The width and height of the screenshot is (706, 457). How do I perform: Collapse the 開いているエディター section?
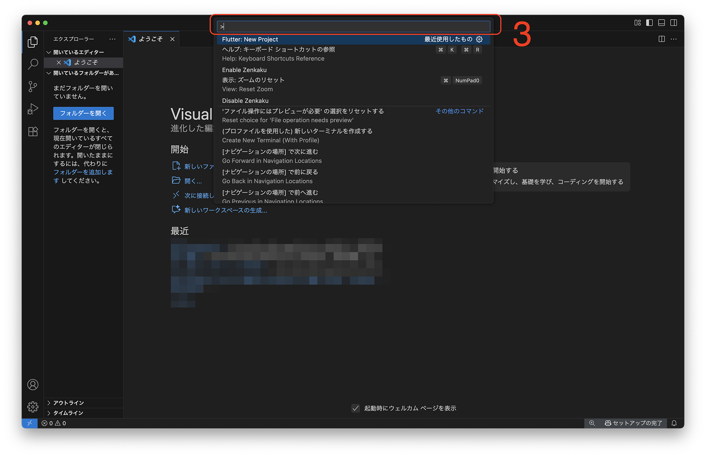tap(83, 52)
